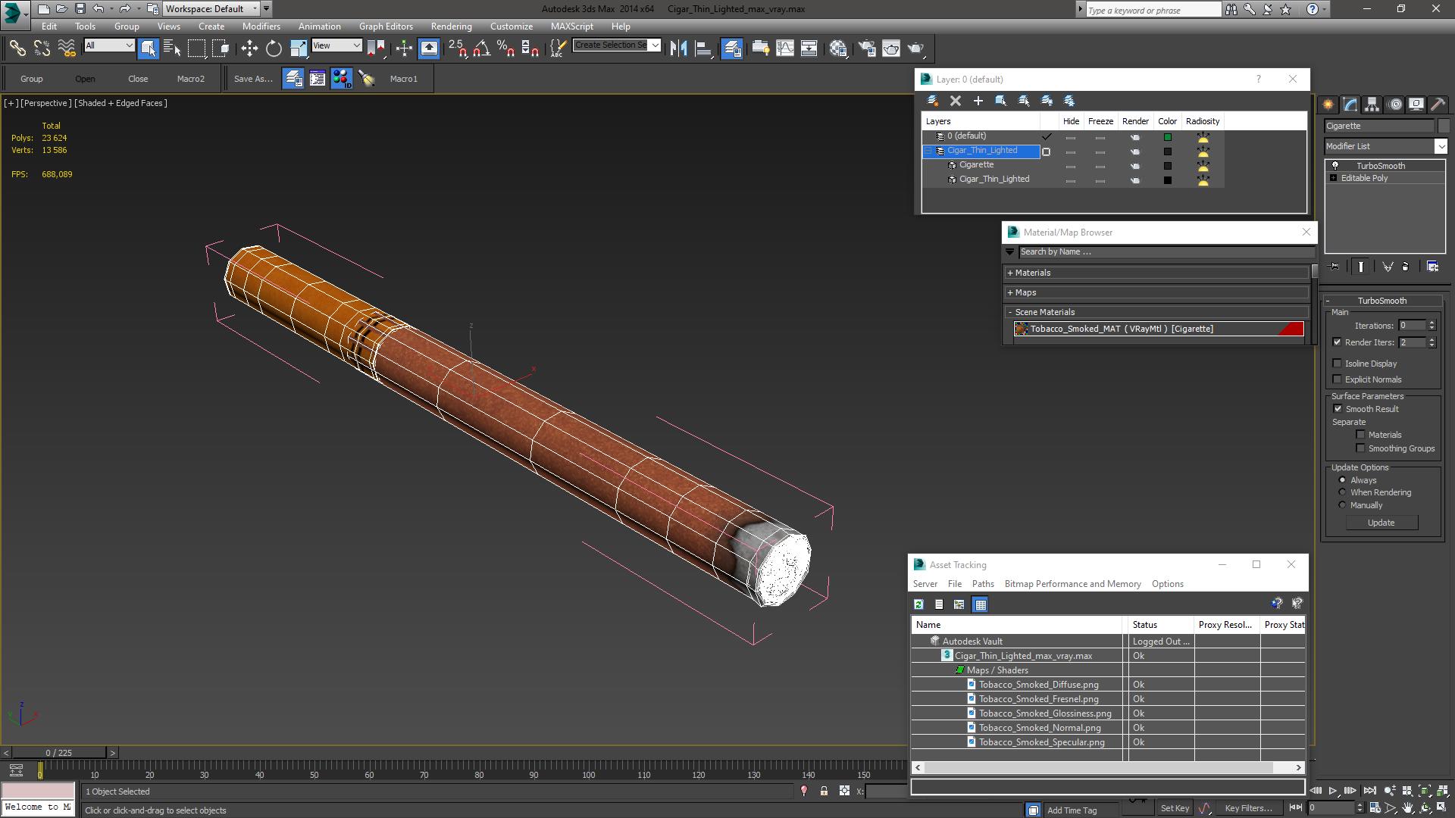This screenshot has width=1455, height=818.
Task: Open the Material Editor icon
Action: (838, 48)
